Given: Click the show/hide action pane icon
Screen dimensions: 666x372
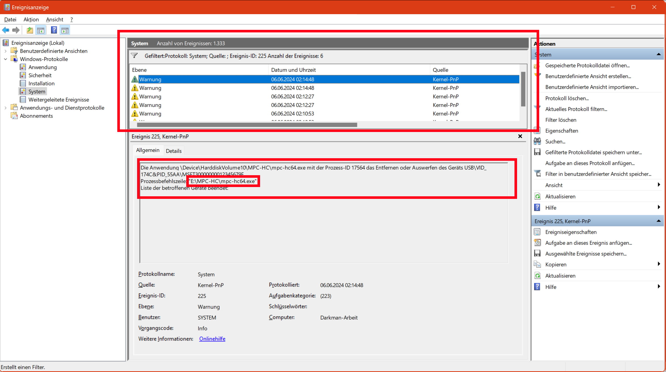Looking at the screenshot, I should point(65,30).
